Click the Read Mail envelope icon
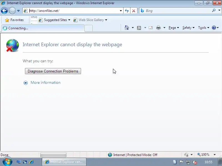 (151, 28)
